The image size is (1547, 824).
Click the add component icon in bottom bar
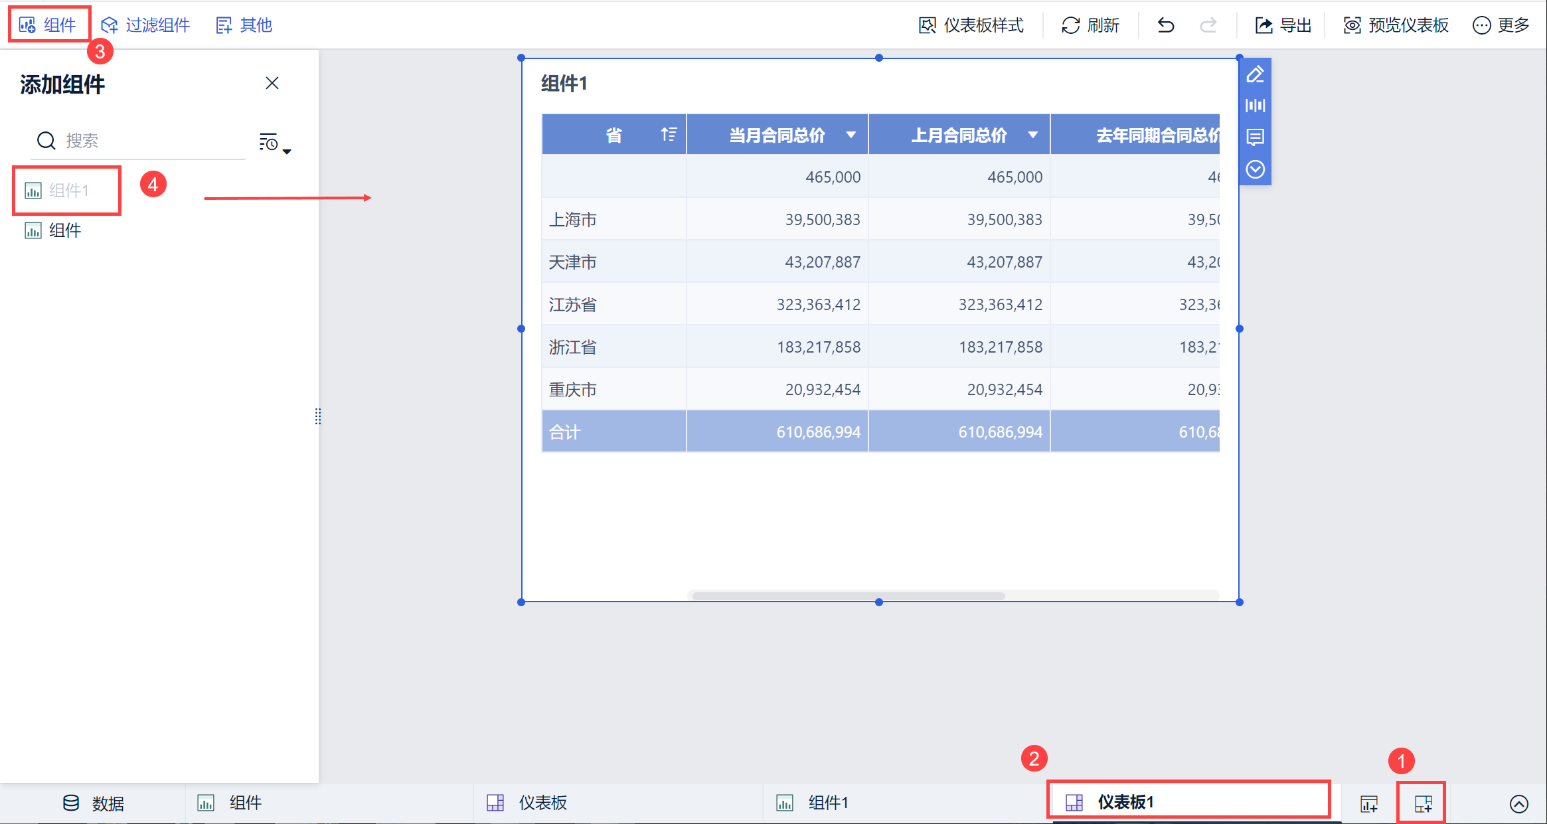pos(1368,803)
